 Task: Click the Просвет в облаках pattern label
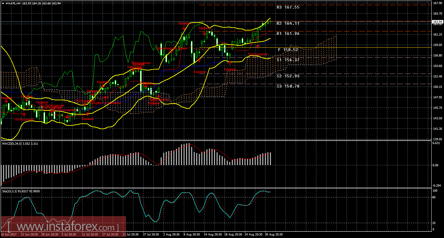click(x=106, y=103)
